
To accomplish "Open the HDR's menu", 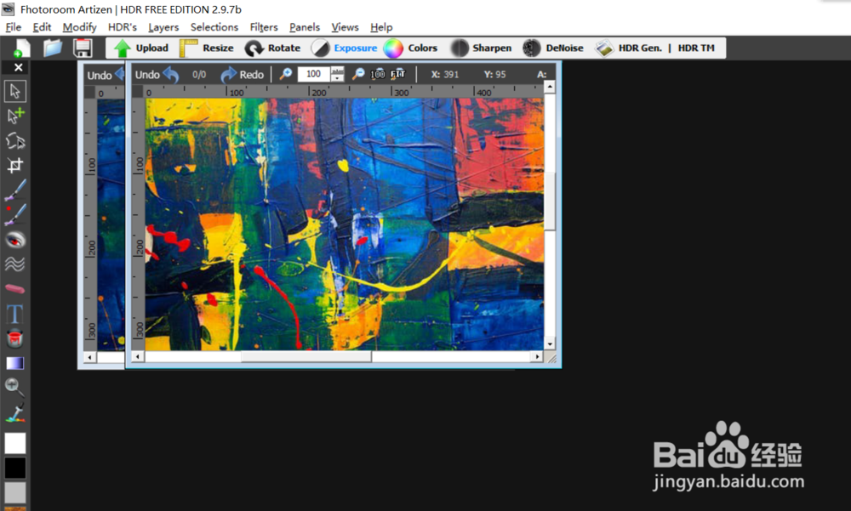I will click(x=122, y=27).
